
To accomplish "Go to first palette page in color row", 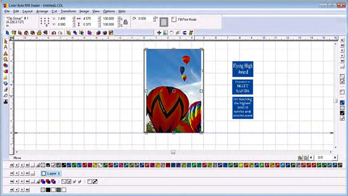I will 11,165.
